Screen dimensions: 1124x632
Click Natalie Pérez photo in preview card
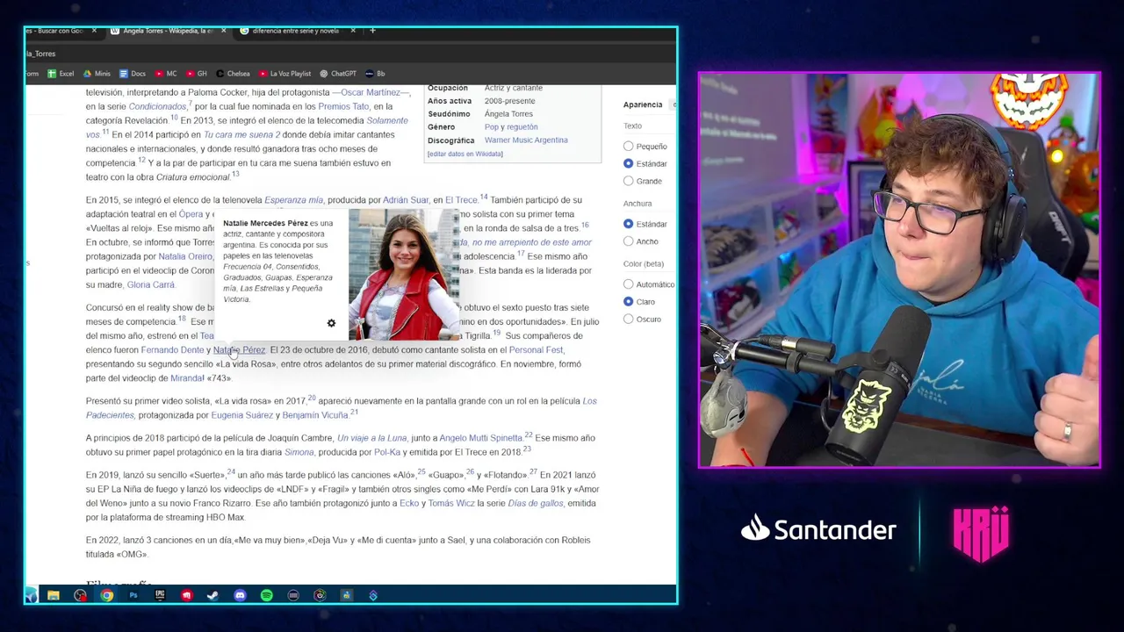pyautogui.click(x=404, y=274)
